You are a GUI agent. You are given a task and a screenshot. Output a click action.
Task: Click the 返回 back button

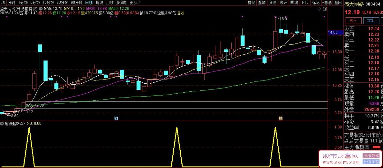(338, 3)
